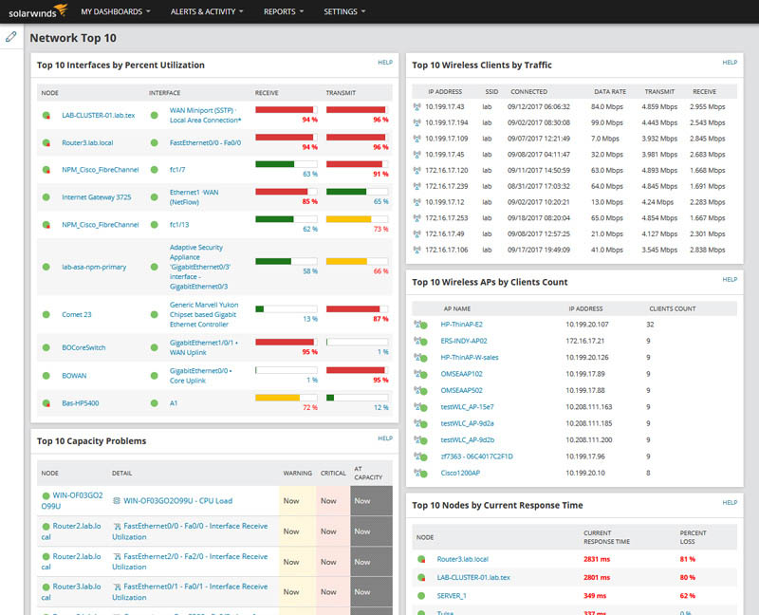Open the BOCoreSwitch node link

point(83,347)
